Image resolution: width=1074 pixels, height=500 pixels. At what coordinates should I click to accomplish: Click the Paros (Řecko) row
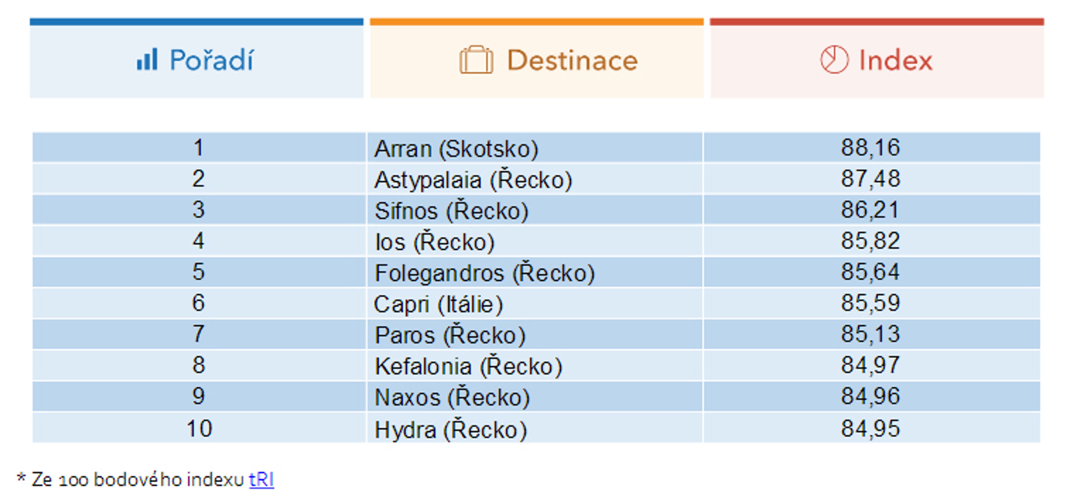point(536,334)
